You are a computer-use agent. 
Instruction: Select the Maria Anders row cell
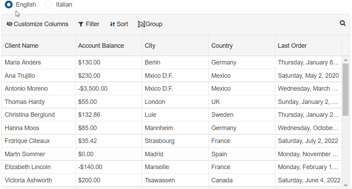[23, 62]
